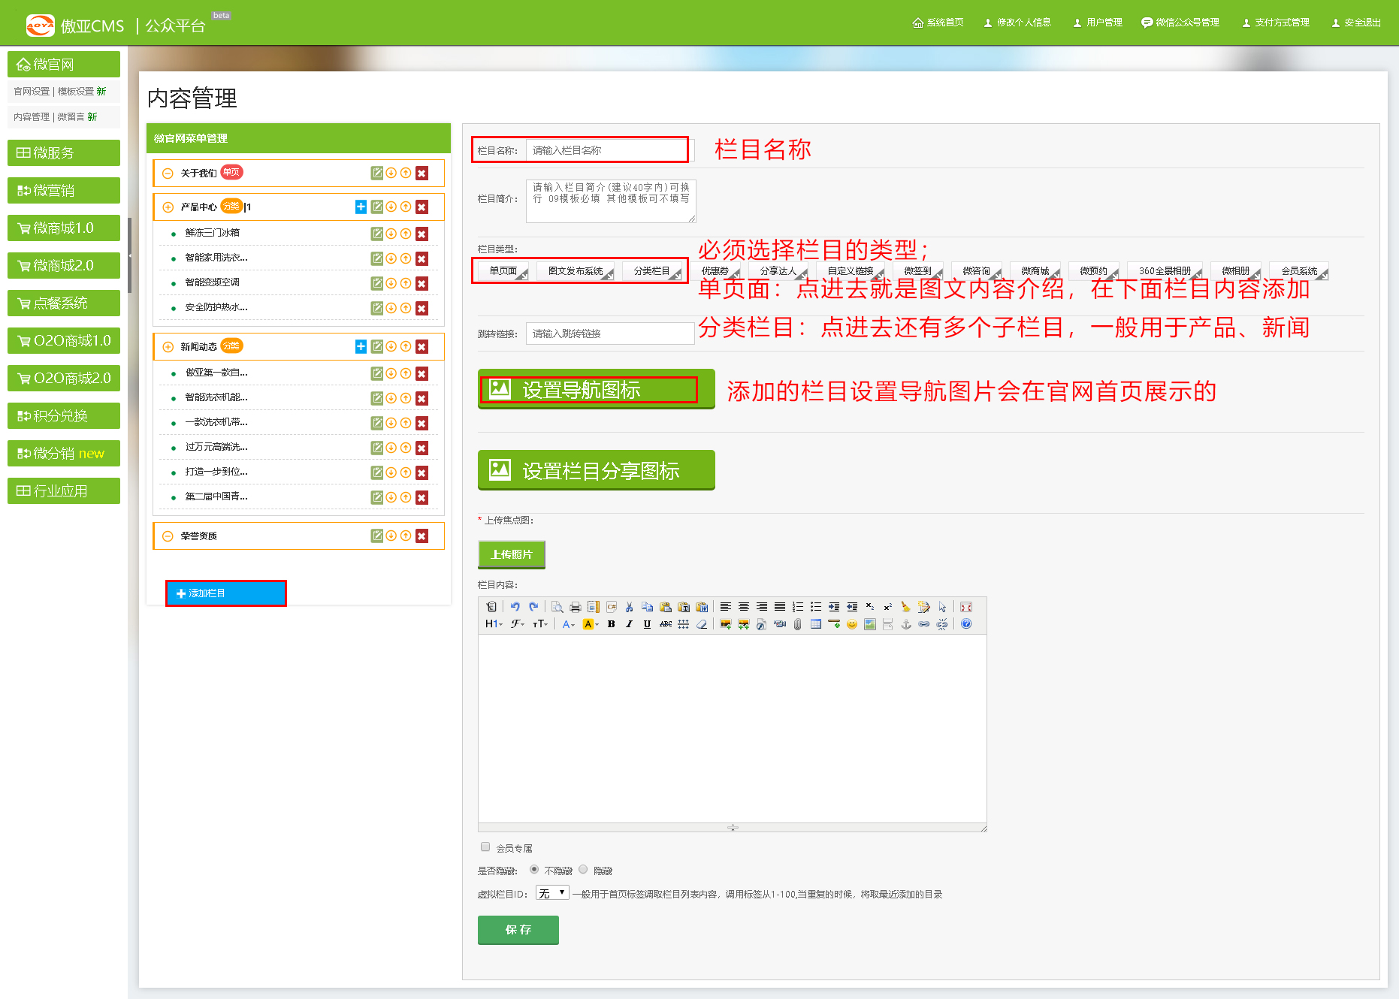The height and width of the screenshot is (999, 1399).
Task: Click the Bold icon in the editor toolbar
Action: click(x=611, y=624)
